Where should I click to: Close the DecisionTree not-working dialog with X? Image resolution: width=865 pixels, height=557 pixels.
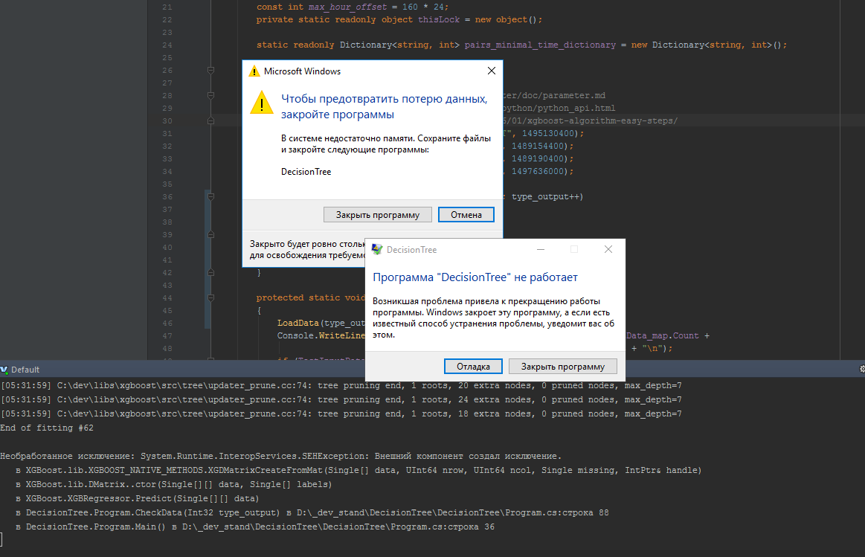(608, 249)
